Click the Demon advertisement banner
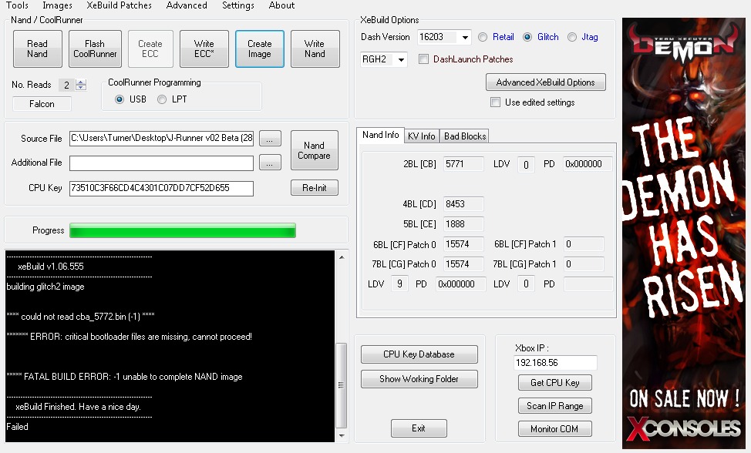 (x=684, y=233)
